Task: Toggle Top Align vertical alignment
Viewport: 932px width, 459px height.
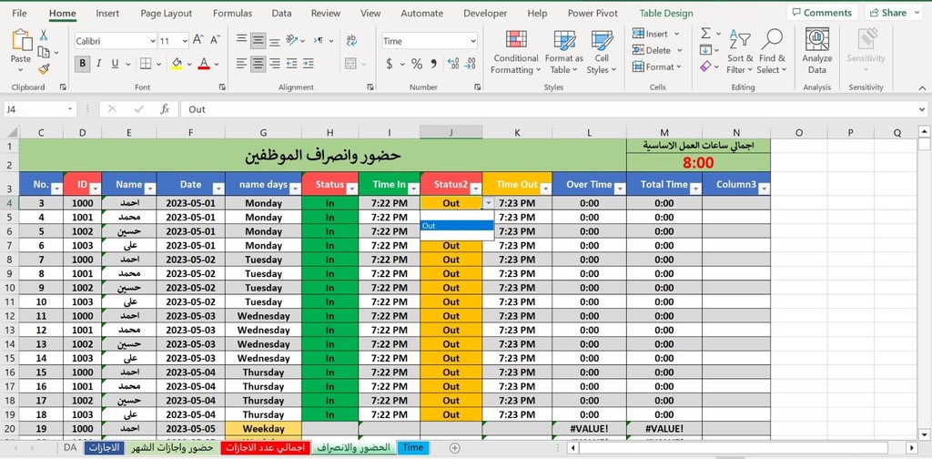Action: pos(241,40)
